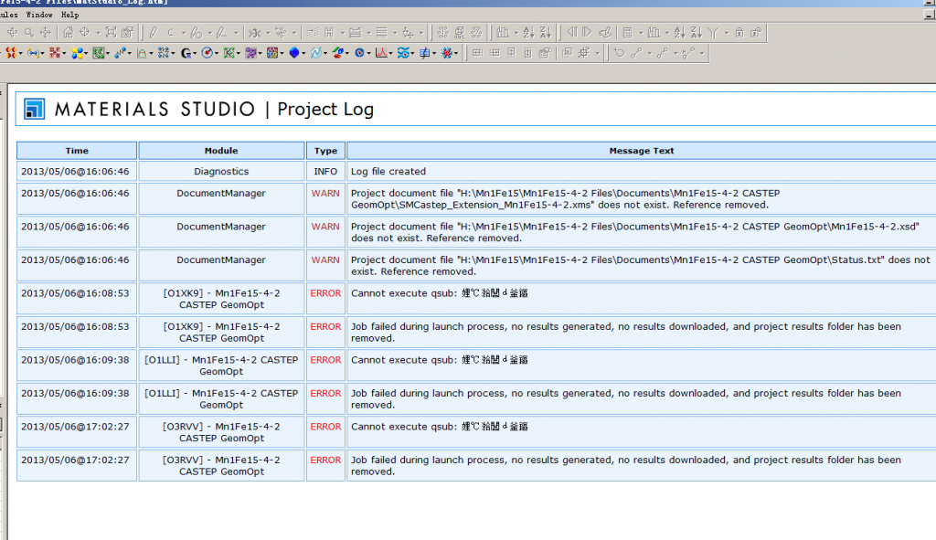Click the right-pointing next arrow icon
Screen dimensions: 936x540
(588, 33)
